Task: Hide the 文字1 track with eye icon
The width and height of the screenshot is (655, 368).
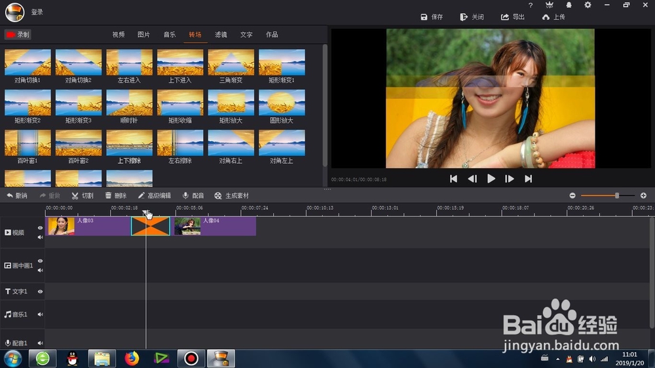Action: pos(40,291)
